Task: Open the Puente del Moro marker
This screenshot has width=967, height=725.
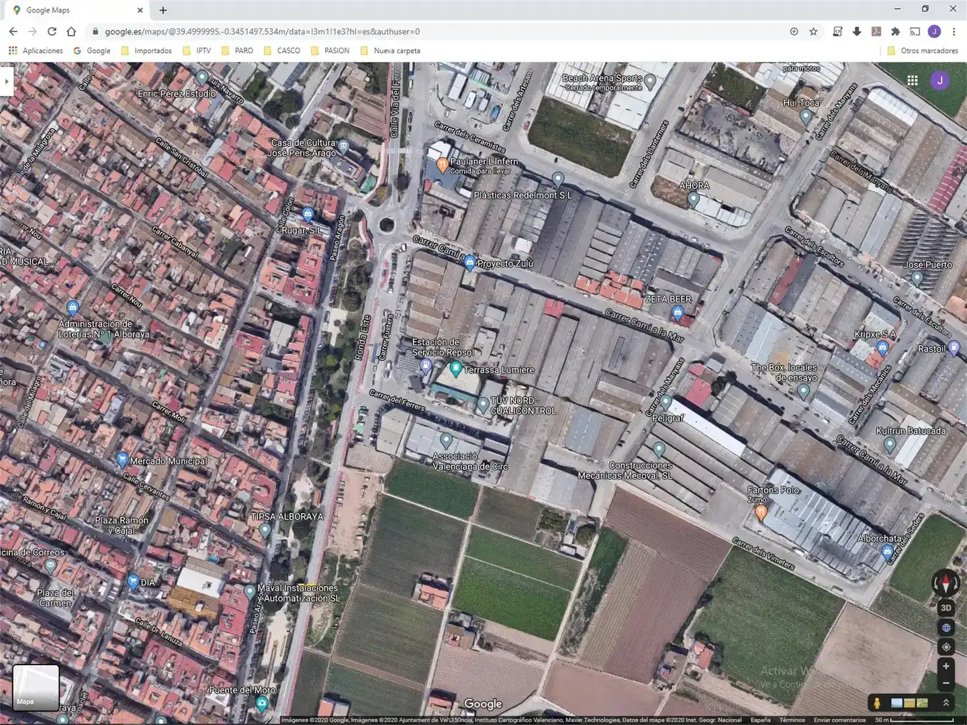Action: coord(262,704)
